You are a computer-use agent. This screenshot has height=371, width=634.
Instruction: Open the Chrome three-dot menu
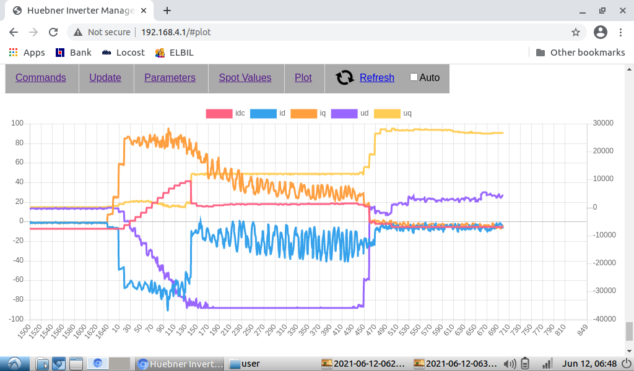click(622, 32)
